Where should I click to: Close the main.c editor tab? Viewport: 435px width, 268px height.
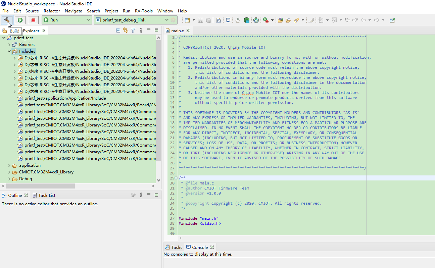189,31
